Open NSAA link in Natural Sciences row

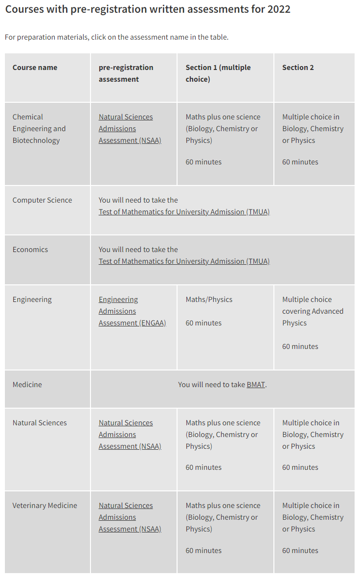click(130, 435)
